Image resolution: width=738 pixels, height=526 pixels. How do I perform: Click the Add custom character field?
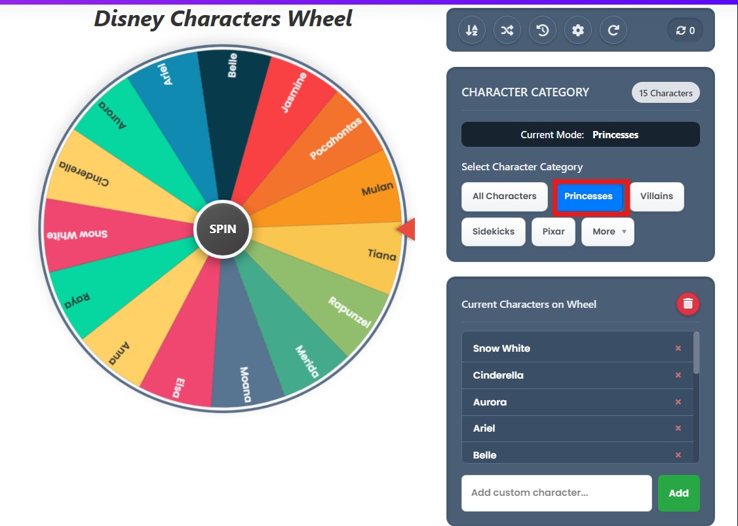click(556, 493)
